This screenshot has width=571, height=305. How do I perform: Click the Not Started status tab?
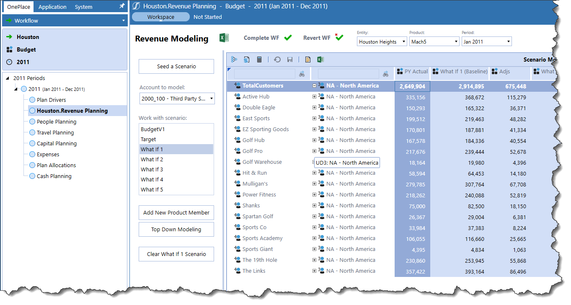click(x=208, y=17)
